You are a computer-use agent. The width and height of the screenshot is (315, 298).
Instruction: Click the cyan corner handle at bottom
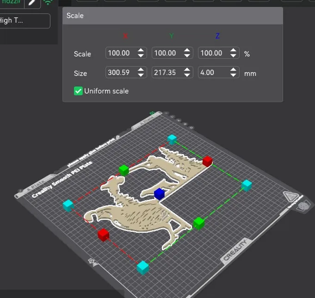coord(143,267)
